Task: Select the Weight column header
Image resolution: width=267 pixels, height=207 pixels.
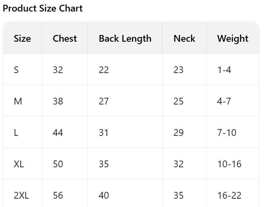Action: pos(233,39)
